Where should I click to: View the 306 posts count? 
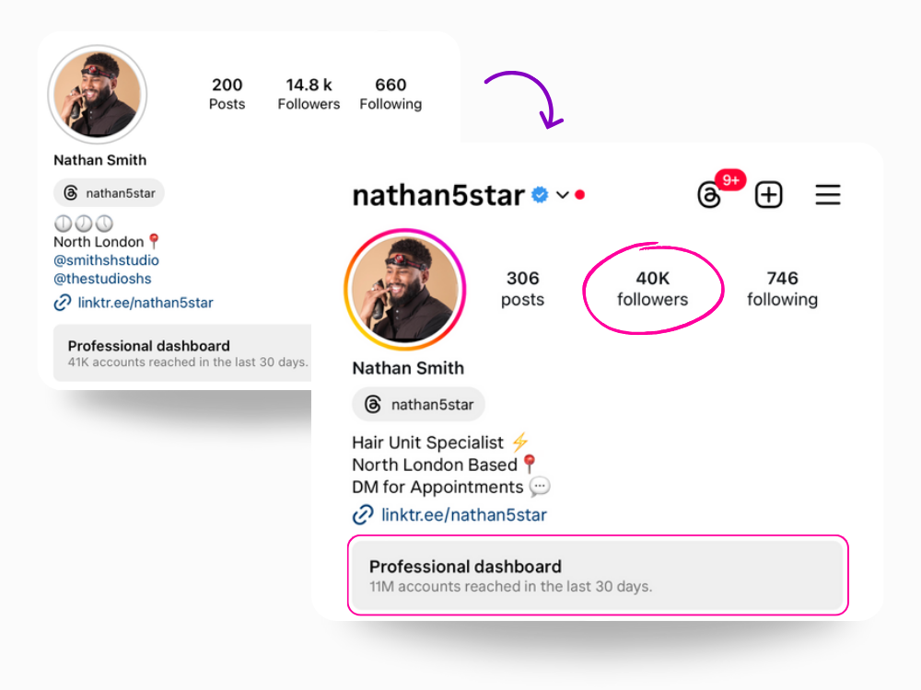coord(522,289)
